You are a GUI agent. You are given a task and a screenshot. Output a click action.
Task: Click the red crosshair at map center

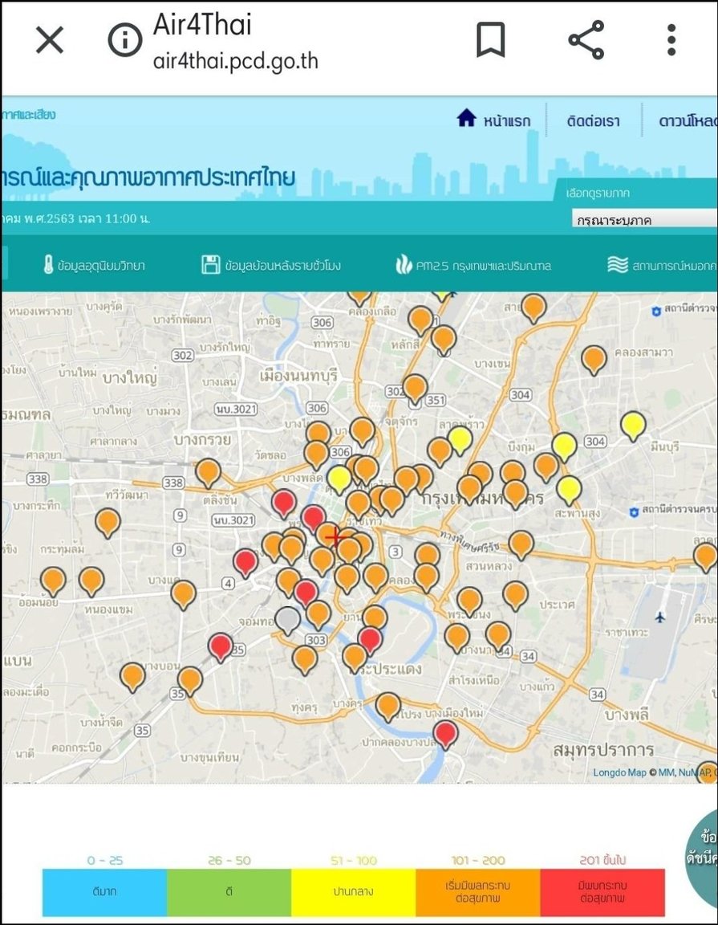[x=335, y=537]
